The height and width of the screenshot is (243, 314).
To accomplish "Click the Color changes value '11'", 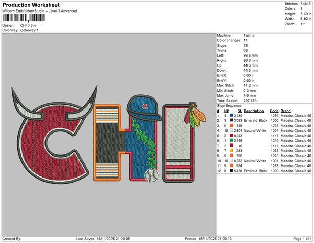I will tap(246, 40).
